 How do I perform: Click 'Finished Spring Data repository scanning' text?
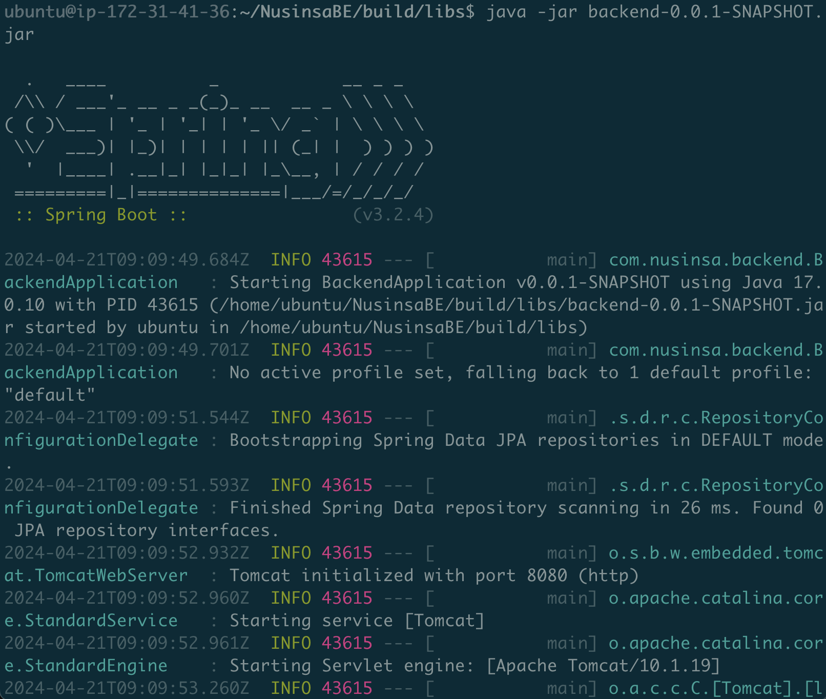(434, 508)
